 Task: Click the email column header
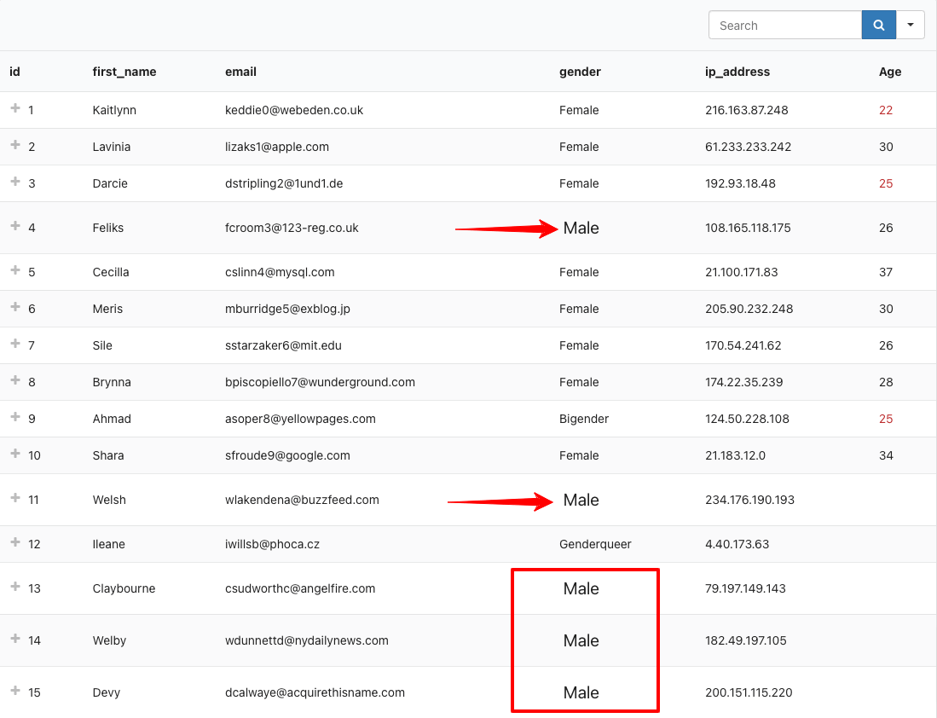[240, 72]
